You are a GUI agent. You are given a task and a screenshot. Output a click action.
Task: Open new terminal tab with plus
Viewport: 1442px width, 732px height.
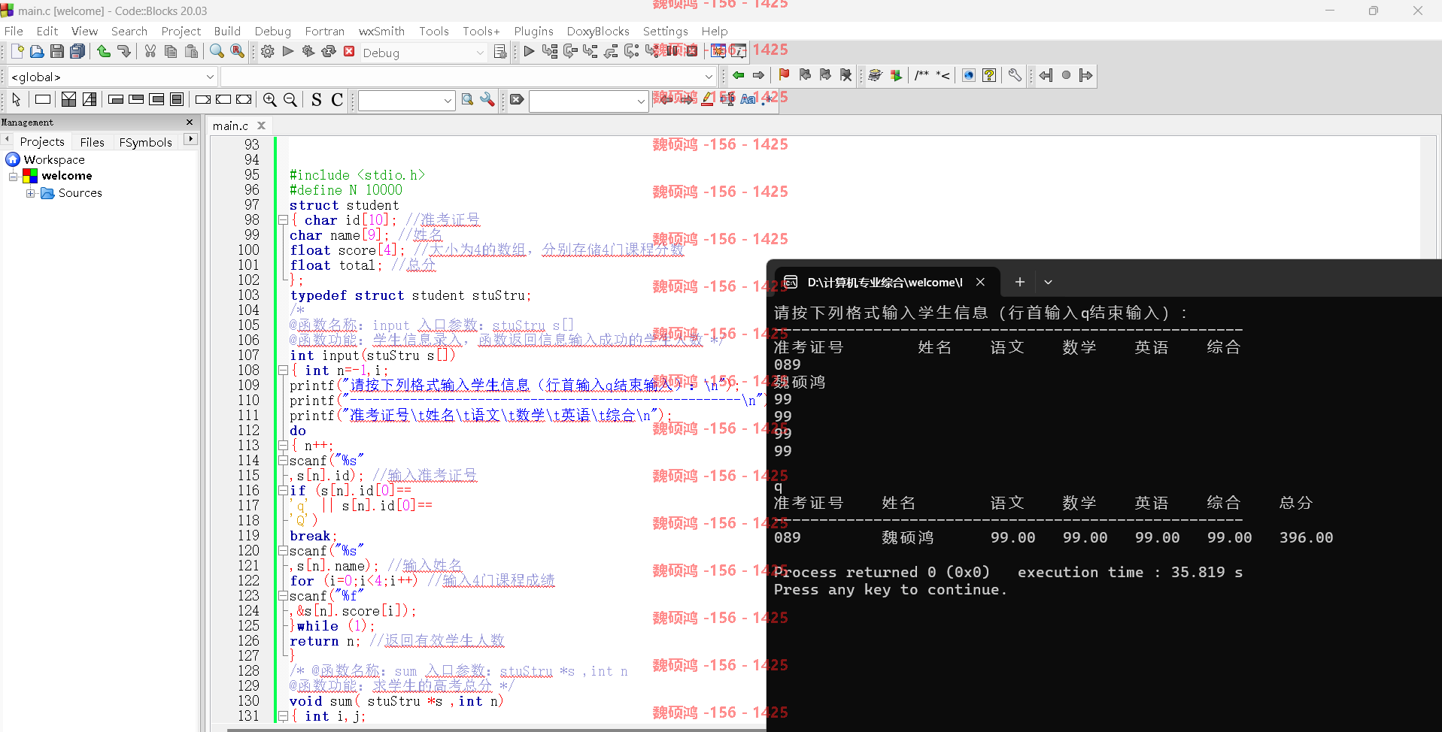click(1020, 282)
